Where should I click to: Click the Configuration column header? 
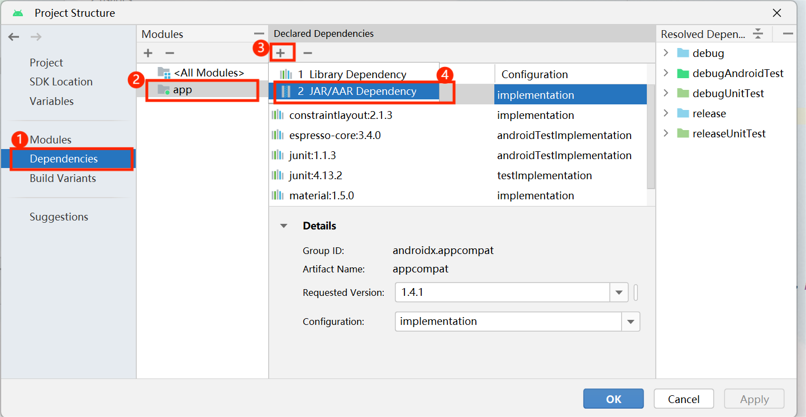(x=571, y=74)
